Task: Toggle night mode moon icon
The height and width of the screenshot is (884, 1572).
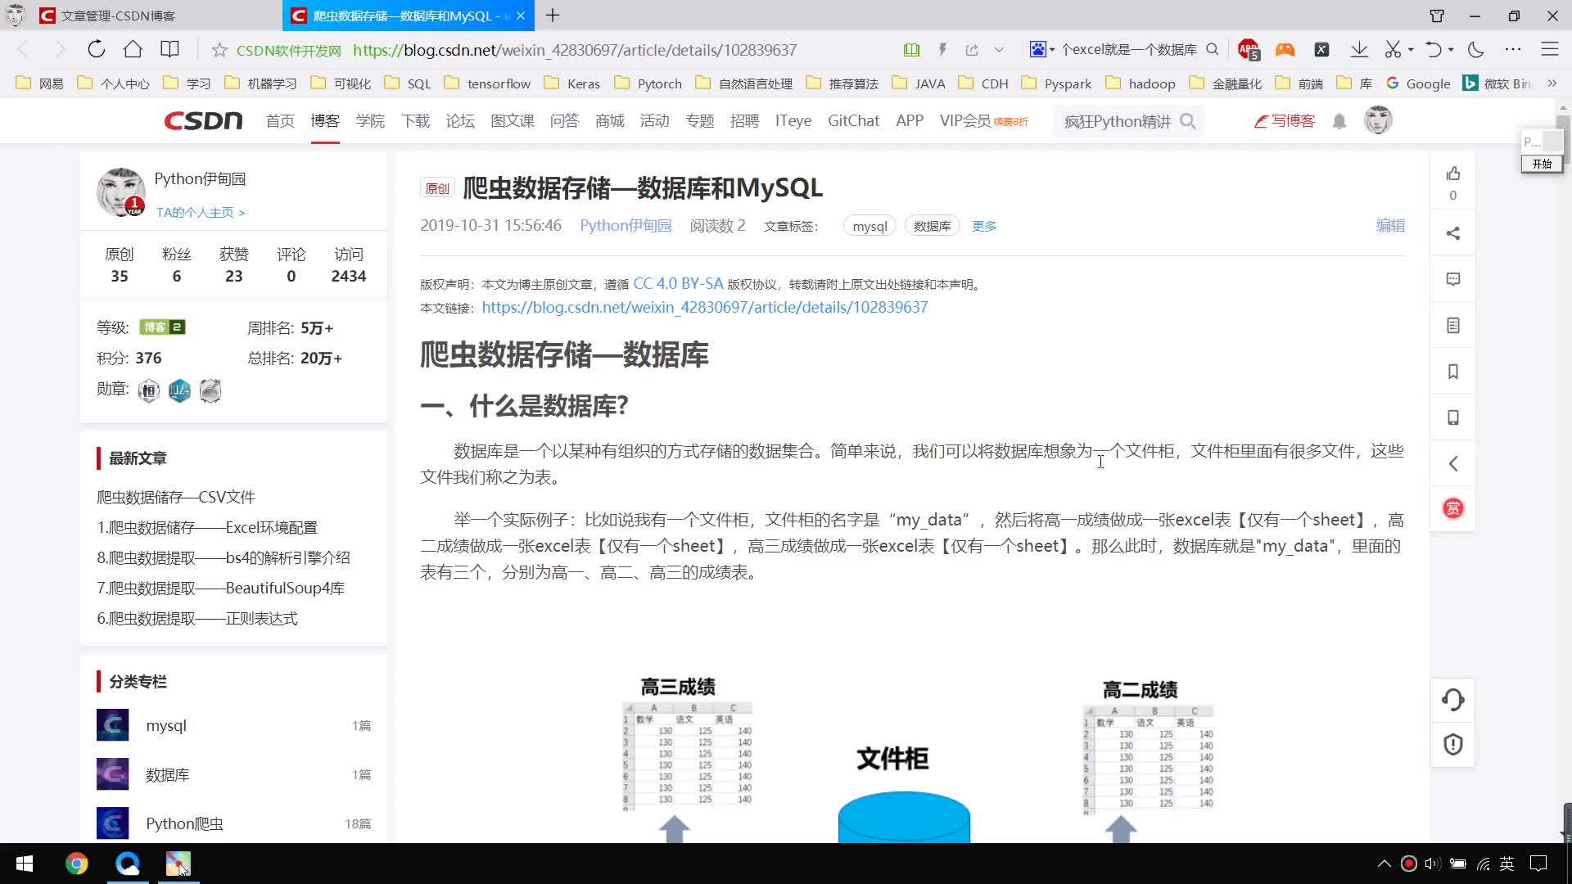Action: (1475, 50)
